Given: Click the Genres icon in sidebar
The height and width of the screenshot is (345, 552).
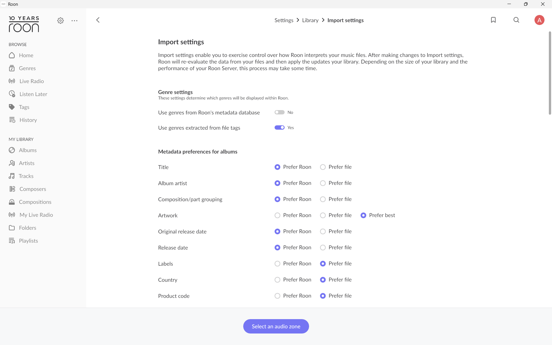Looking at the screenshot, I should click(x=12, y=68).
